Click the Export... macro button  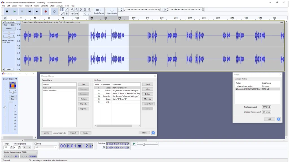84,109
